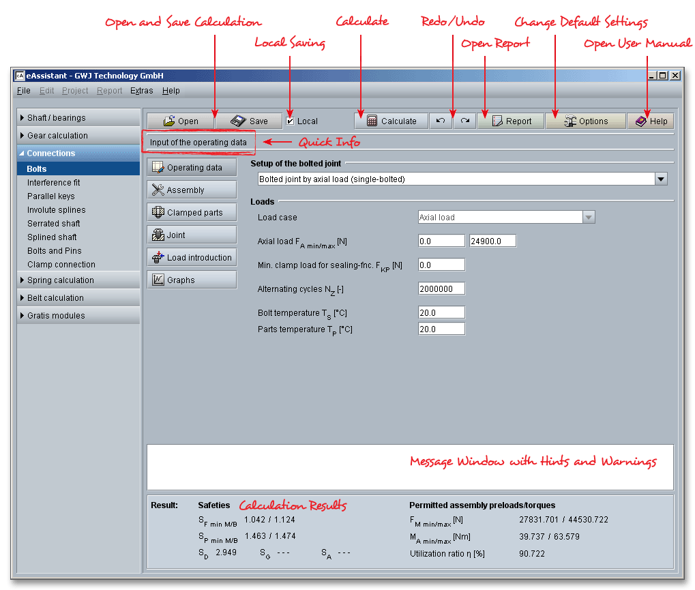This screenshot has height=590, width=695.
Task: Open the Extras menu
Action: point(141,91)
